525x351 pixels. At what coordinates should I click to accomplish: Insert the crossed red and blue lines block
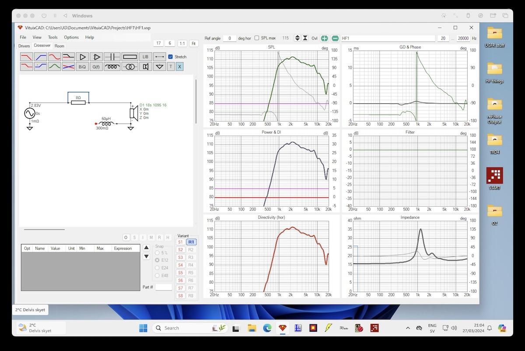point(68,67)
